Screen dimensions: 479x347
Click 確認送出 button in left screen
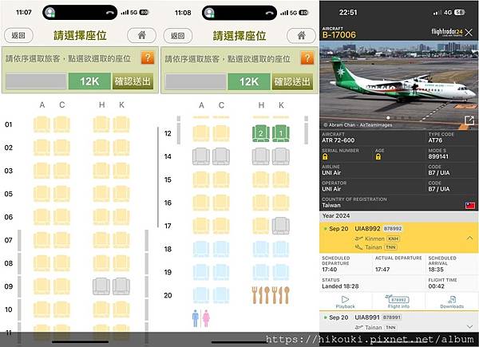tap(133, 81)
